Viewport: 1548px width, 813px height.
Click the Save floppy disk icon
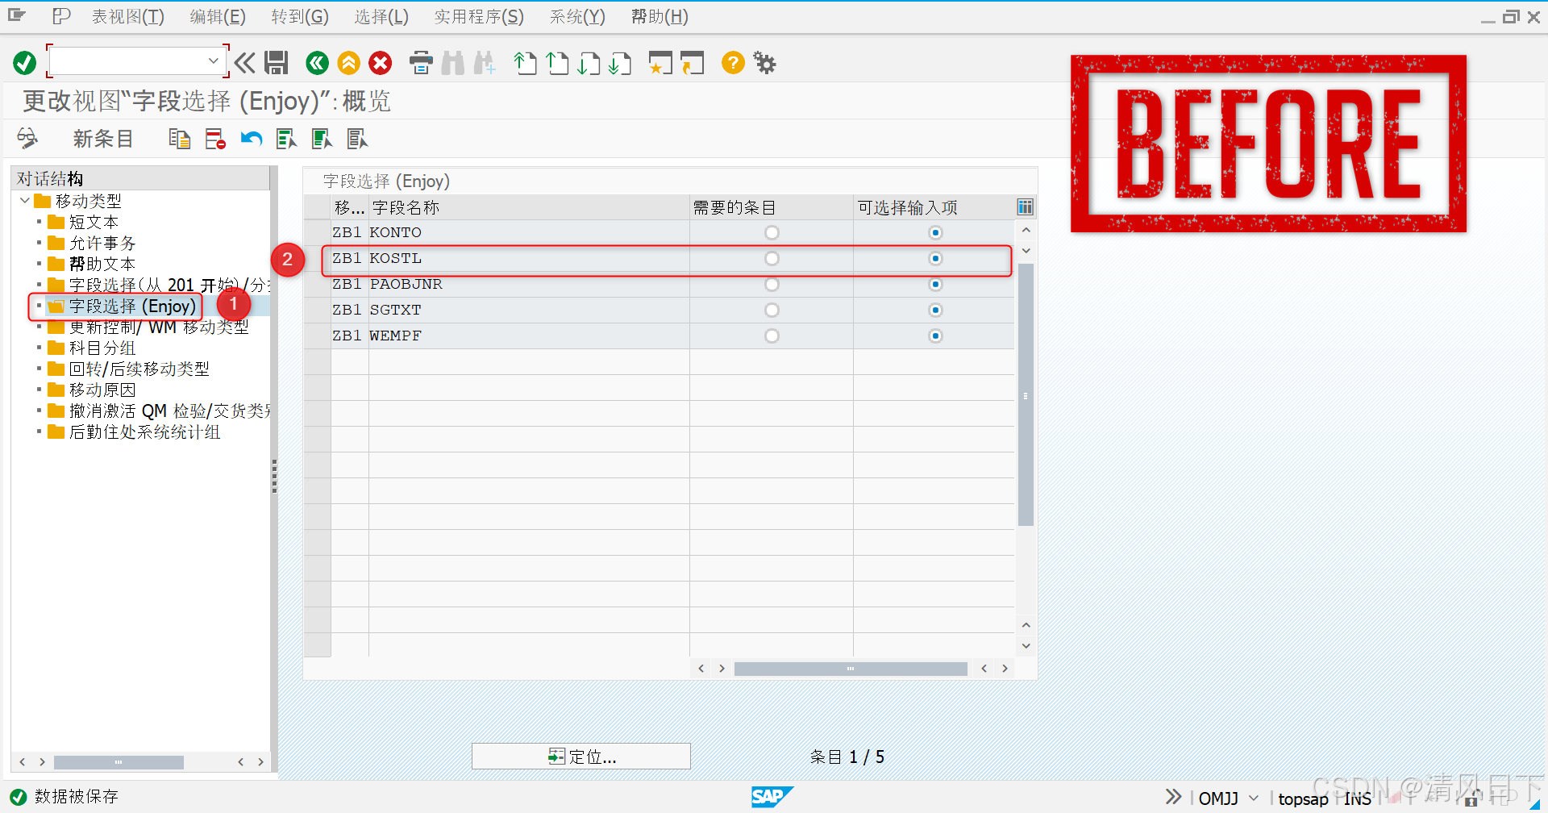(x=277, y=63)
